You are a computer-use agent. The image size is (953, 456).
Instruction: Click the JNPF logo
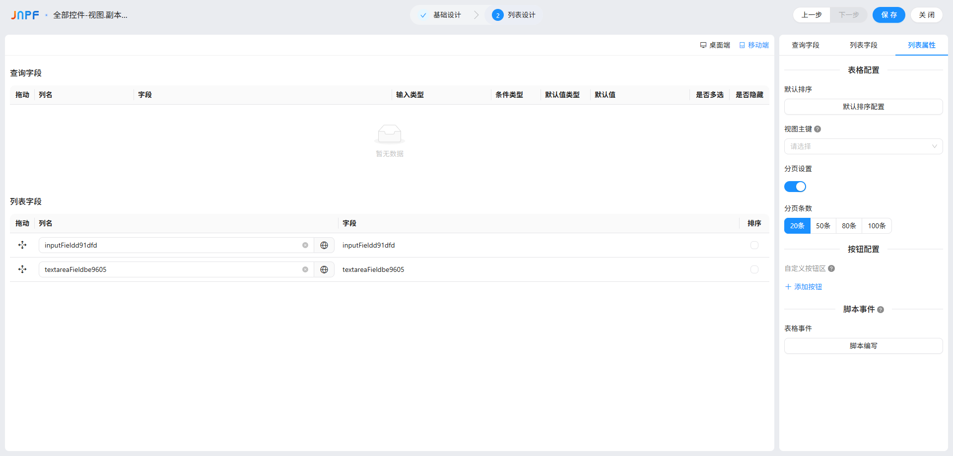click(25, 15)
